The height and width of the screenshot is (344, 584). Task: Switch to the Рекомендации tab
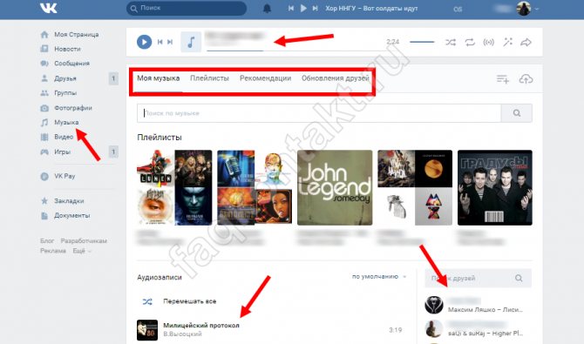coord(265,78)
